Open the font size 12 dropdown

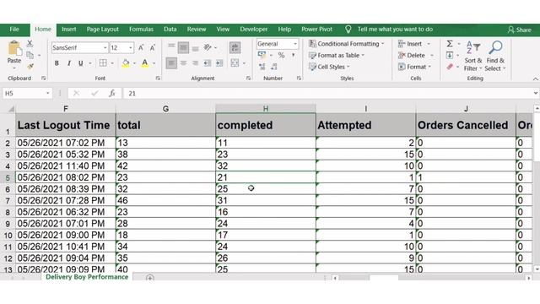point(131,47)
